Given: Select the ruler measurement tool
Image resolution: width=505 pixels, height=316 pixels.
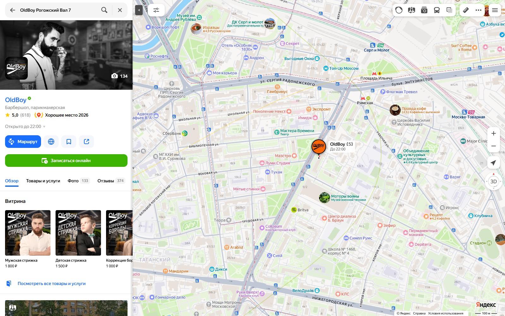Looking at the screenshot, I should [x=466, y=10].
